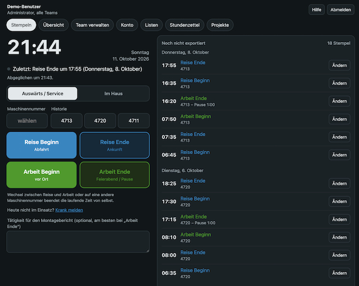
Task: Click the 17:55 Reise Ende entry label
Action: tap(193, 62)
